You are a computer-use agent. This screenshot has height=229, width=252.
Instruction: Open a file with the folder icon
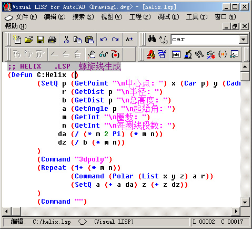coord(29,40)
